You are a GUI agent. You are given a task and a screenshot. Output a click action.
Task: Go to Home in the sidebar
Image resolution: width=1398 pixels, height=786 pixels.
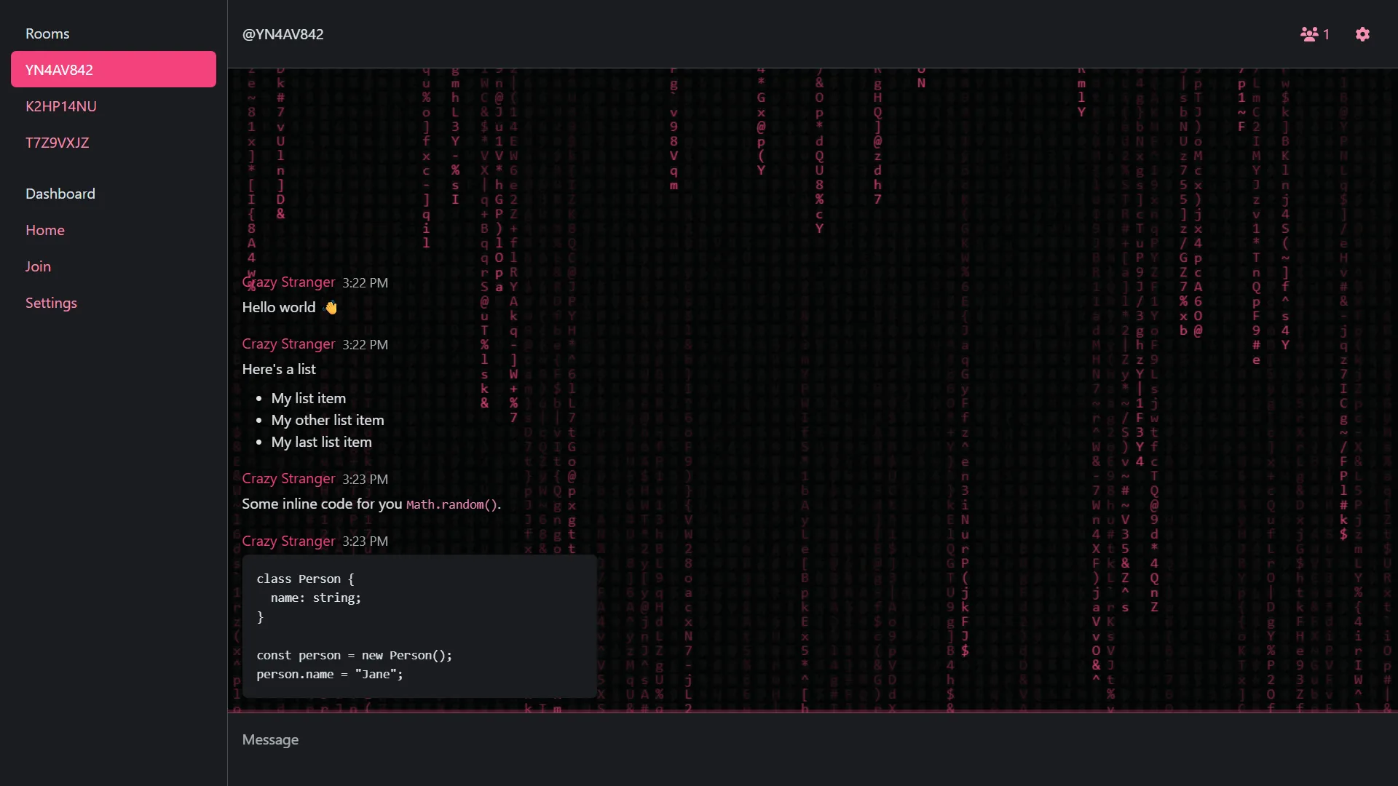tap(44, 230)
